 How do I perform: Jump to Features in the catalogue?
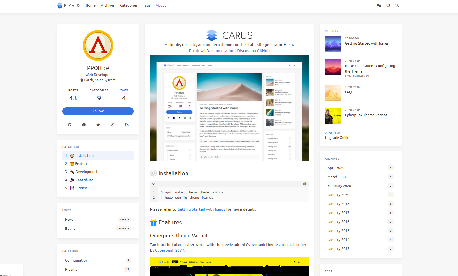click(x=82, y=164)
